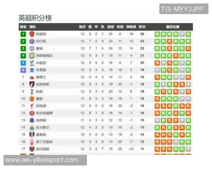Click the 净胜球 column header
Screen dimensions: 212x169
(x=131, y=27)
